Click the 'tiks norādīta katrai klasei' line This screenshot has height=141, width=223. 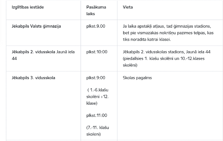coord(147,40)
